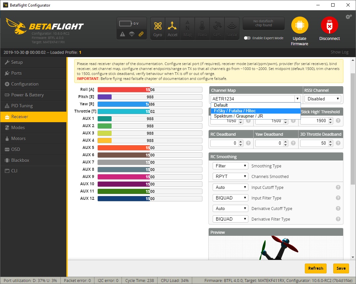
Task: Toggle Enable Expert Mode switch
Action: [247, 38]
